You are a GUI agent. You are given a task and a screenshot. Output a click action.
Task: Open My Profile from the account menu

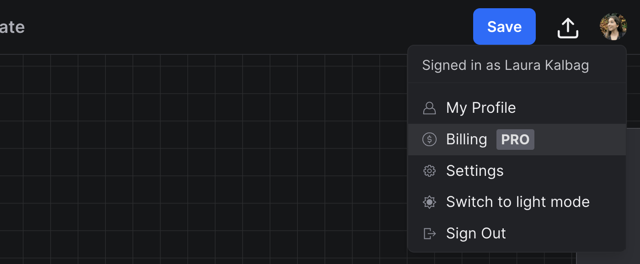pyautogui.click(x=481, y=108)
